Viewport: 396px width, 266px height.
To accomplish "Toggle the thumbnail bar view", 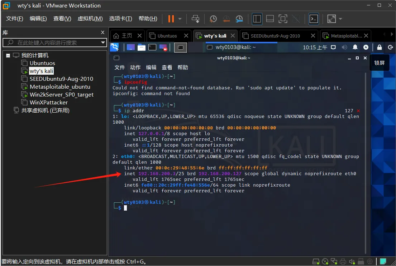I will pyautogui.click(x=270, y=19).
